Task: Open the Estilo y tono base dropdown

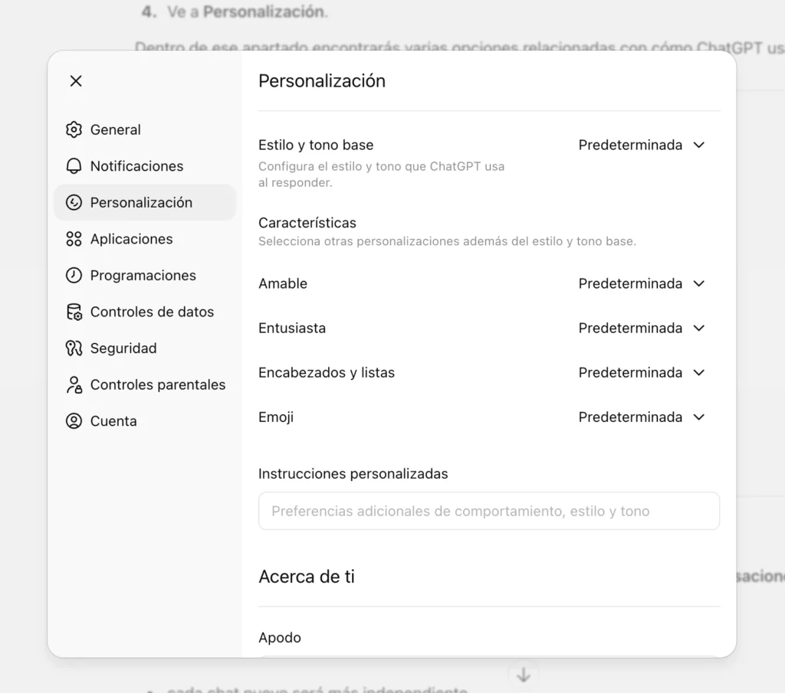Action: click(641, 145)
